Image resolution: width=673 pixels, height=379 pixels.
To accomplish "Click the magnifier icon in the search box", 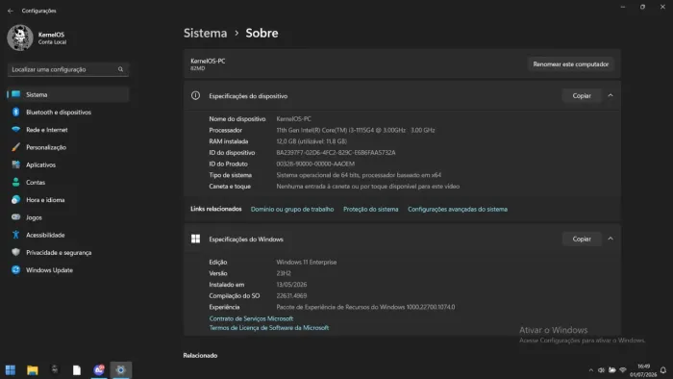I will [120, 69].
